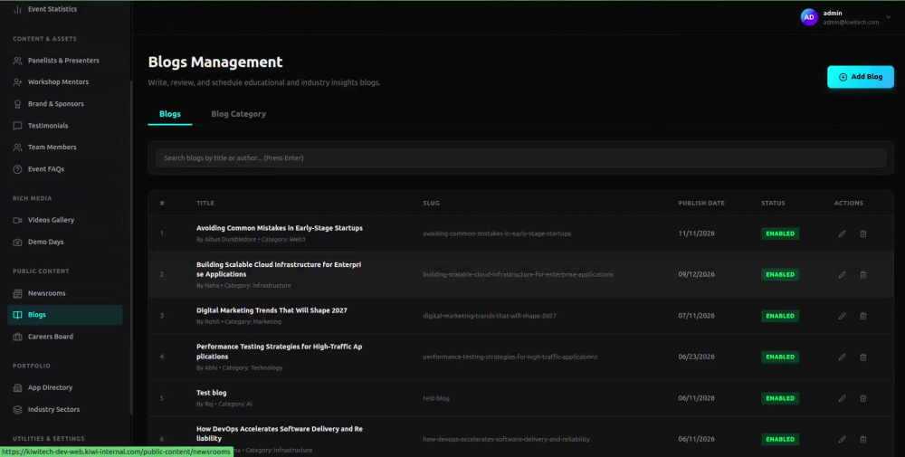Edit the Digital Marketing Trends blog
The image size is (905, 457).
[x=842, y=316]
